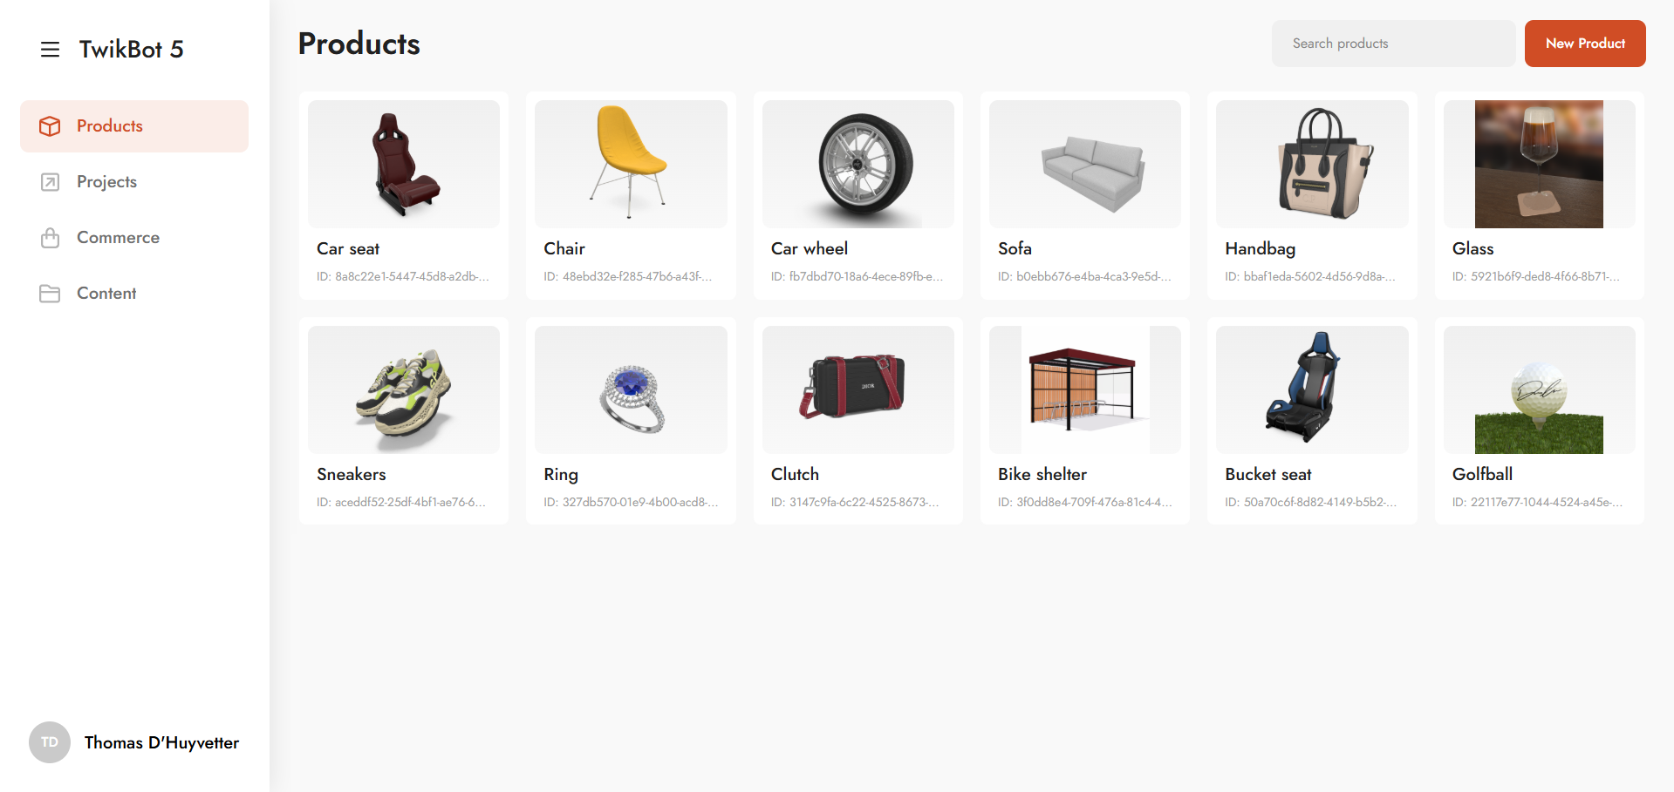The height and width of the screenshot is (792, 1674).
Task: Select the Car wheel product card
Action: pyautogui.click(x=858, y=195)
